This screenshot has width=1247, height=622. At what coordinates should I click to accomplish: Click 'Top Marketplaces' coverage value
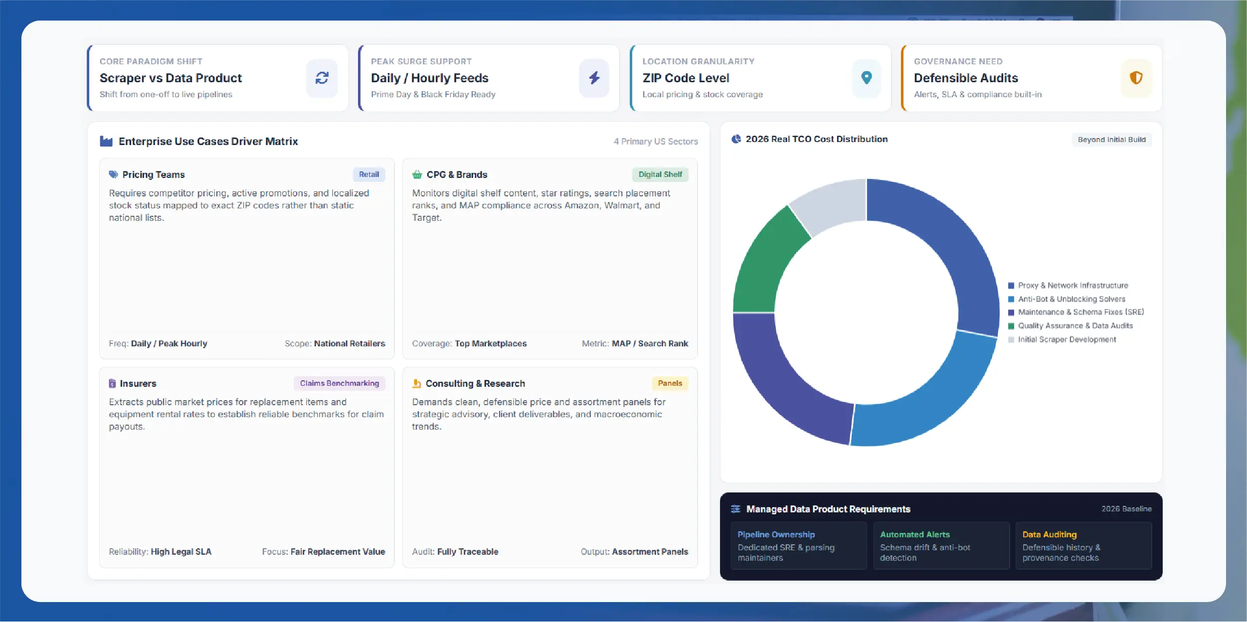pyautogui.click(x=491, y=343)
